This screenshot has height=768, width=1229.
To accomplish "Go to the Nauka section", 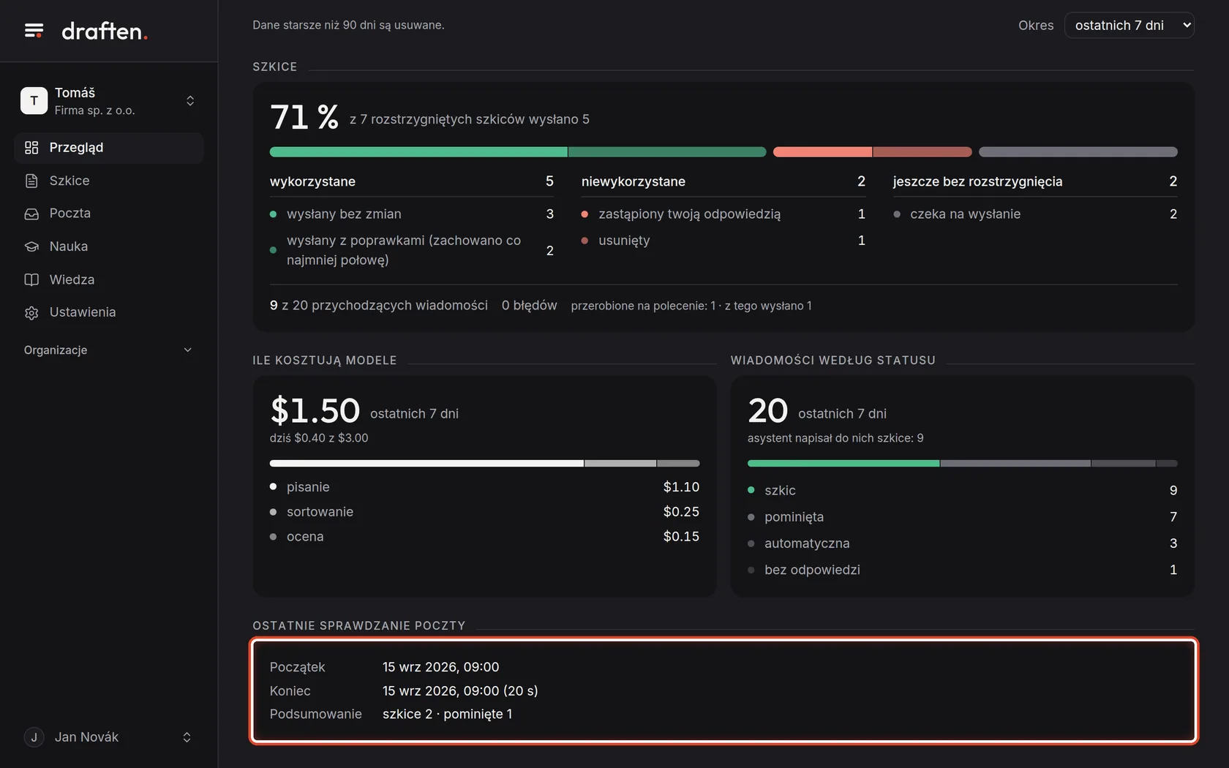I will click(x=108, y=246).
